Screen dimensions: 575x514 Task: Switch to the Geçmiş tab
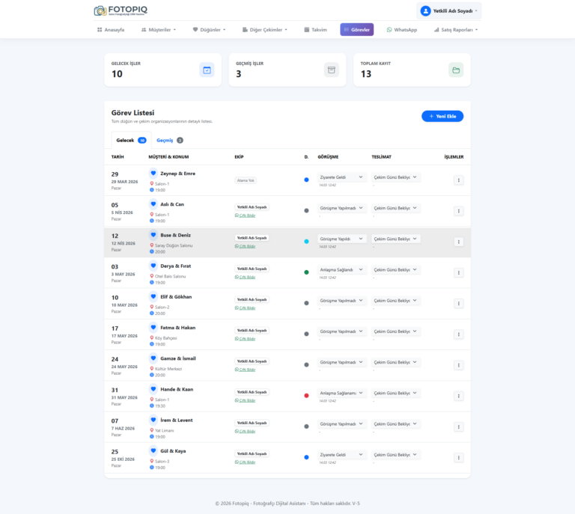click(x=169, y=140)
